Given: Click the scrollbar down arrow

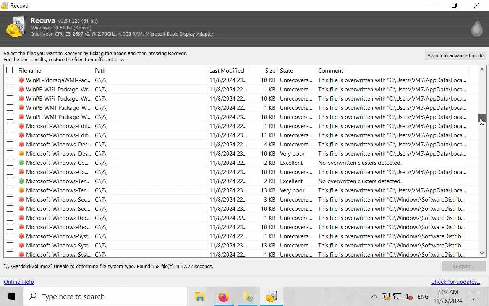Looking at the screenshot, I should (482, 253).
